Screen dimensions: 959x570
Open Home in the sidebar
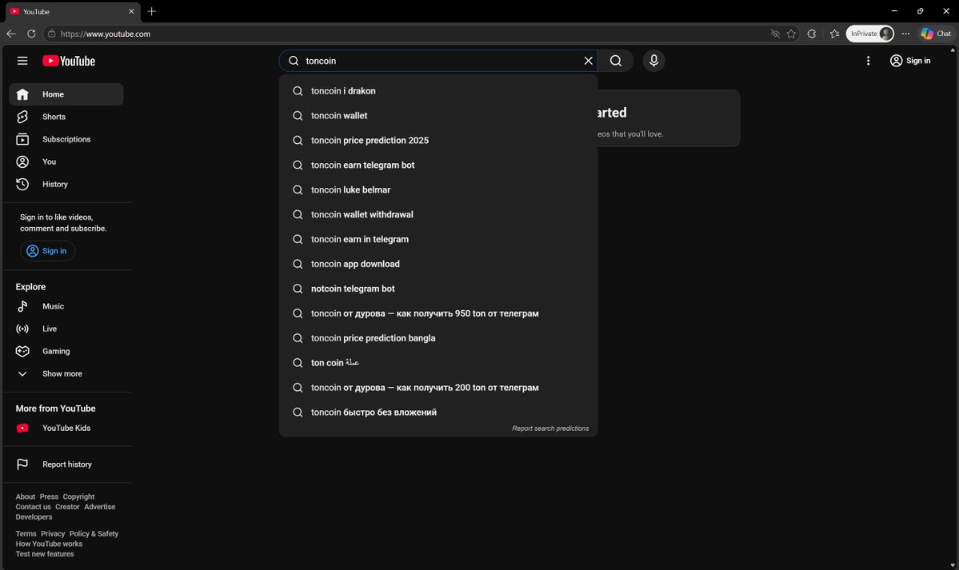66,94
